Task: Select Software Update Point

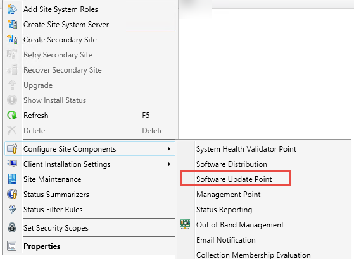Action: 234,179
